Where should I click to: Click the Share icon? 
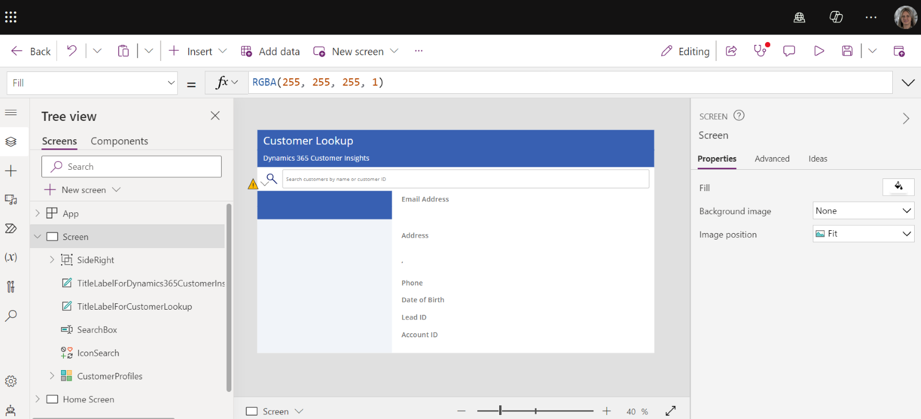pyautogui.click(x=731, y=51)
